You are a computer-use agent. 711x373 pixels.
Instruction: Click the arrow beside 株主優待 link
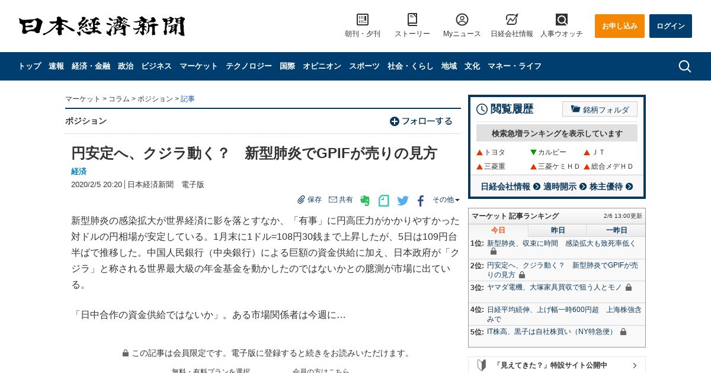click(x=629, y=186)
